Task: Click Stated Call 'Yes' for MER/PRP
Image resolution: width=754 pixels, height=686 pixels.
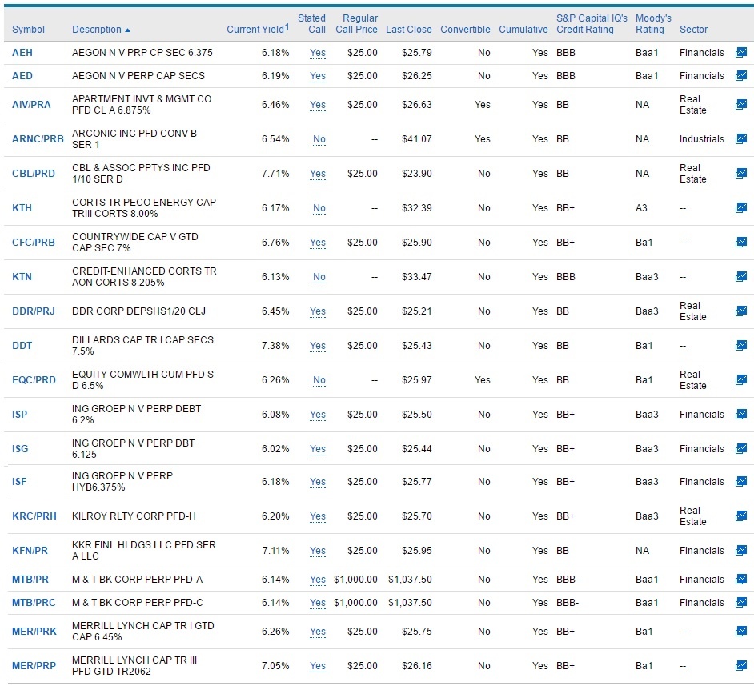Action: click(x=318, y=665)
